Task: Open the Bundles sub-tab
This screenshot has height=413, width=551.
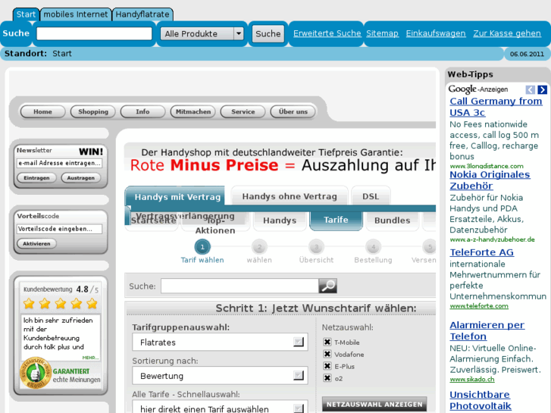Action: [x=392, y=221]
